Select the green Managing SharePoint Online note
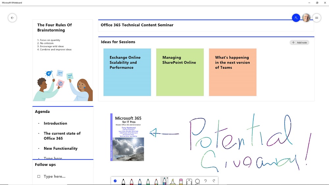329x185 pixels. [x=180, y=72]
